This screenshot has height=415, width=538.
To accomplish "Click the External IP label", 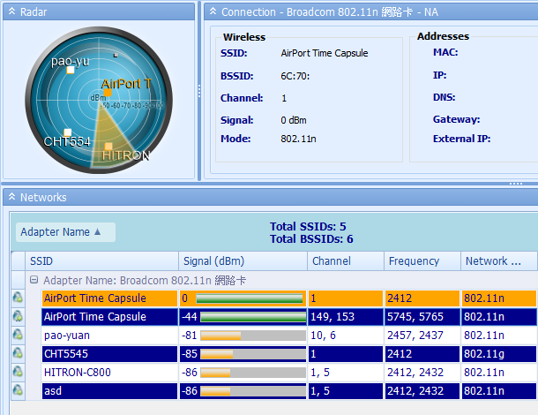I will [461, 139].
